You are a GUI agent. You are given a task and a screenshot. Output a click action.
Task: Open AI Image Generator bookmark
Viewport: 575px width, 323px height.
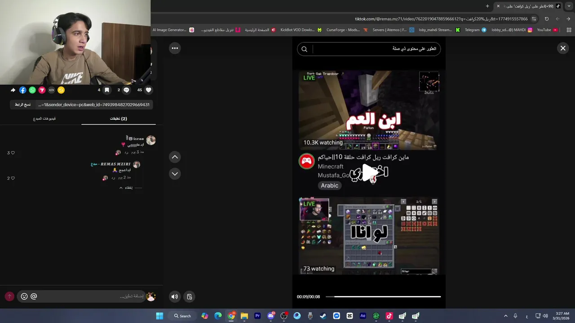(173, 30)
